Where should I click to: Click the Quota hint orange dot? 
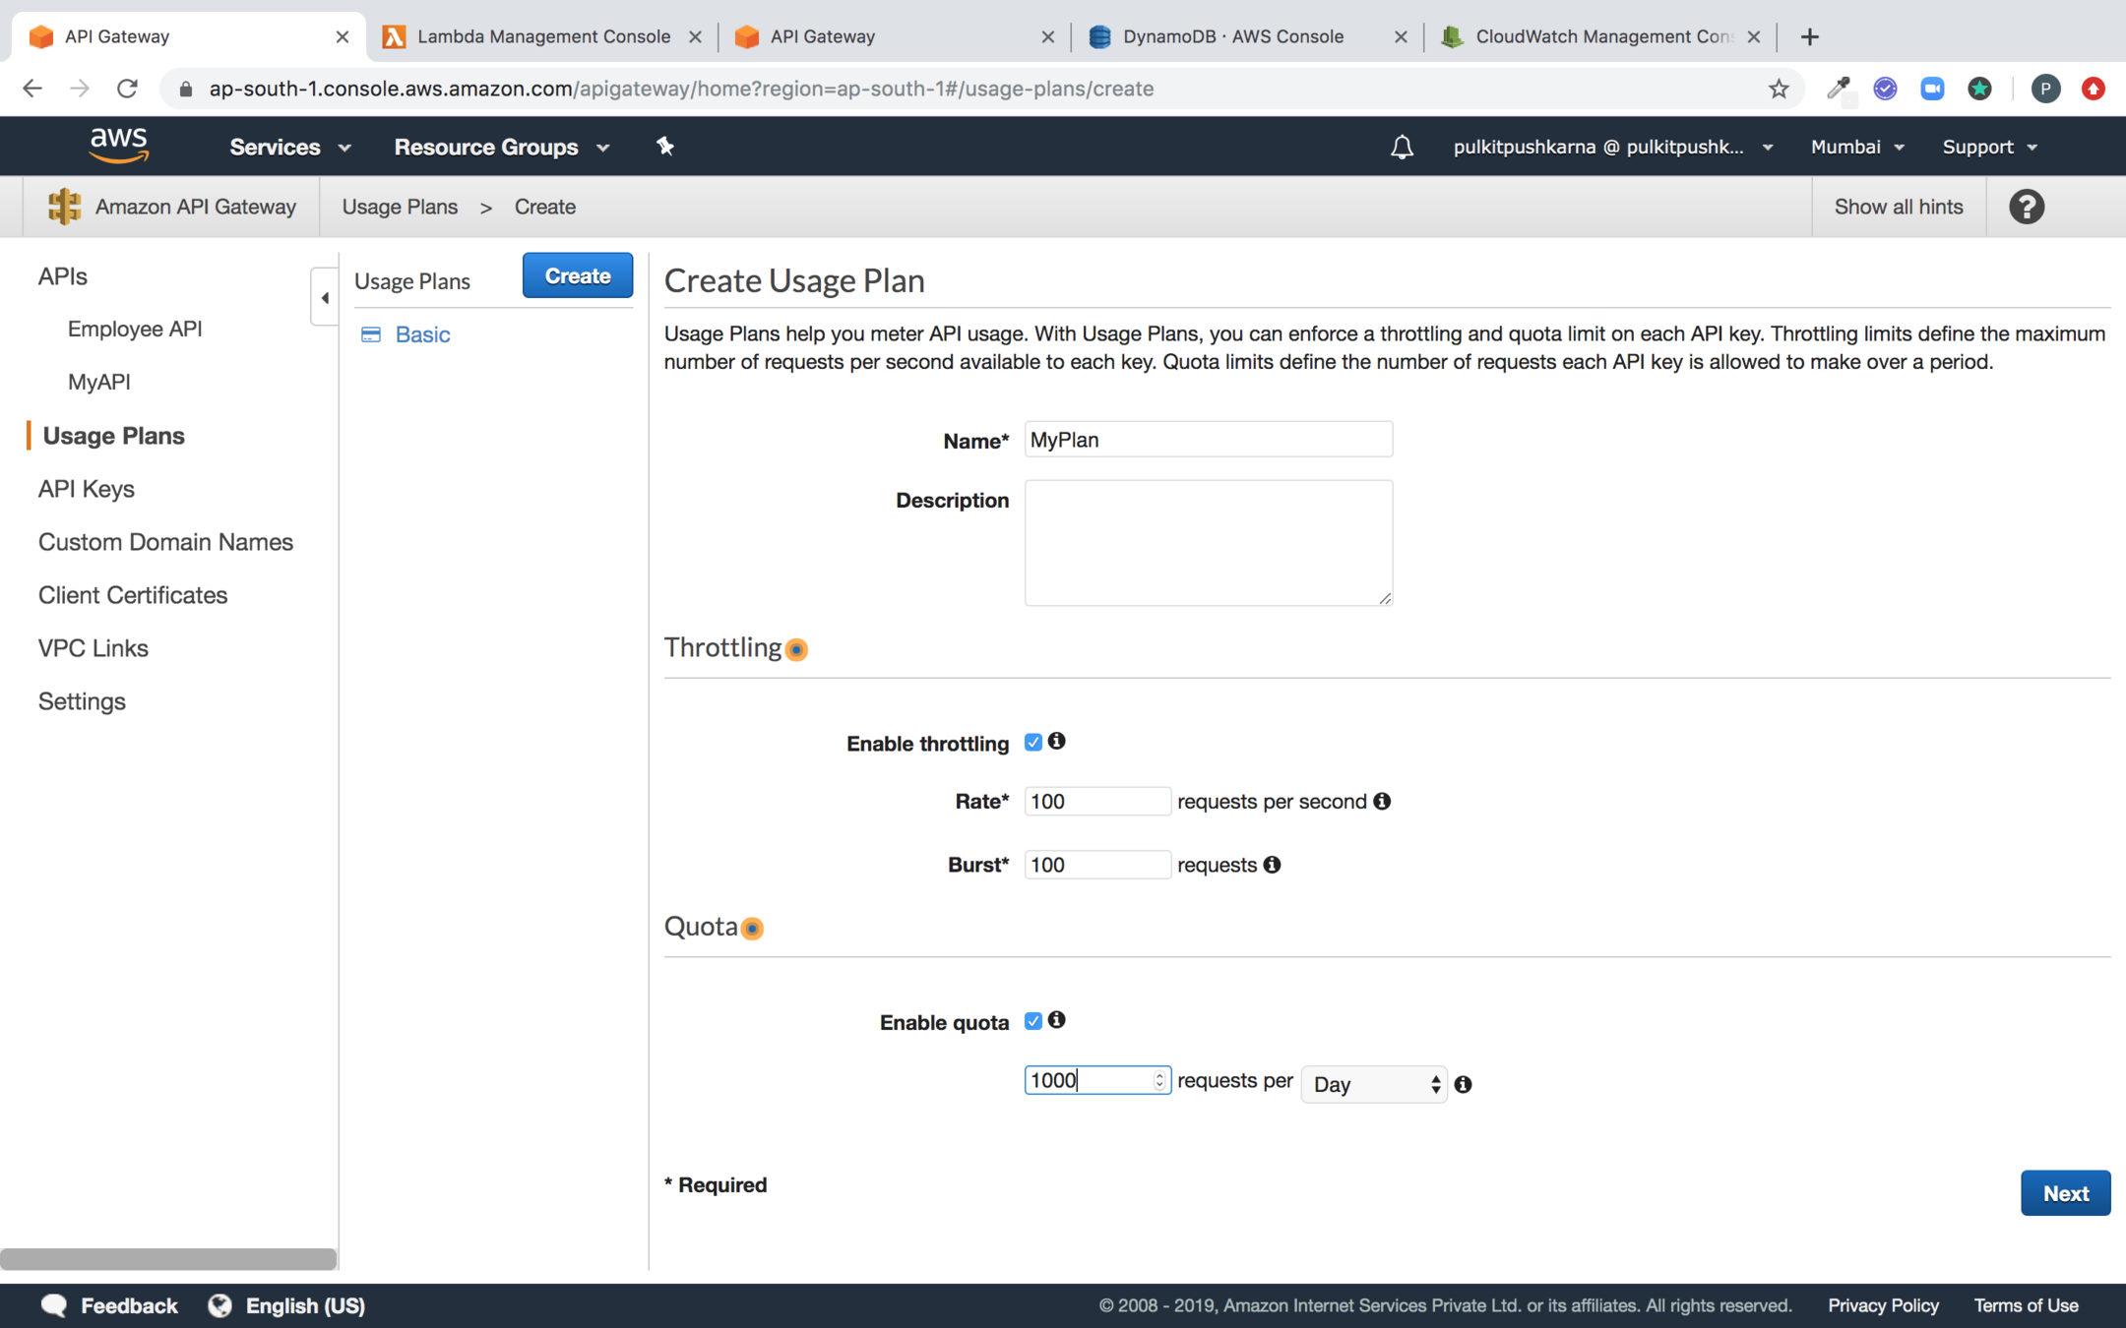tap(753, 929)
